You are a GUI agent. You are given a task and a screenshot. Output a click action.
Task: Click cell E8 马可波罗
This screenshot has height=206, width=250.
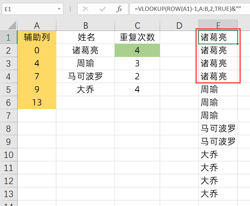pos(218,129)
